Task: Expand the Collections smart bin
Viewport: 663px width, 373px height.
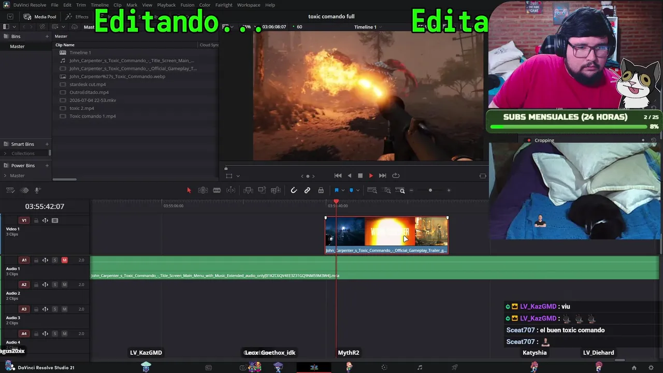Action: tap(6, 153)
